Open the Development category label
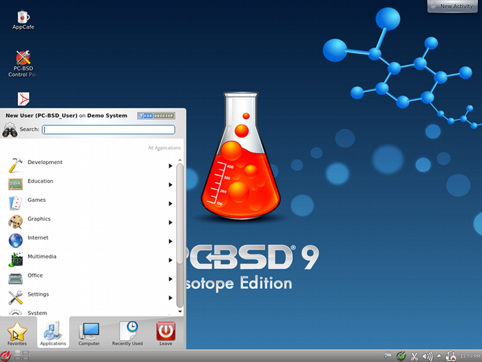482x362 pixels. pos(45,162)
